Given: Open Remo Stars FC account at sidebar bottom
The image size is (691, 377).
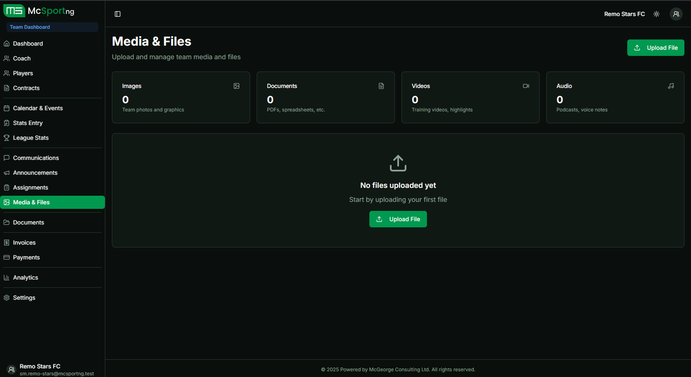Looking at the screenshot, I should [40, 369].
